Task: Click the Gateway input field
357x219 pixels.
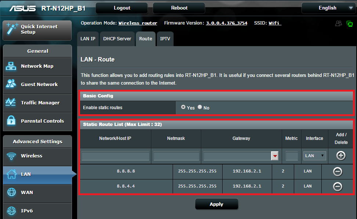Action: pos(237,156)
